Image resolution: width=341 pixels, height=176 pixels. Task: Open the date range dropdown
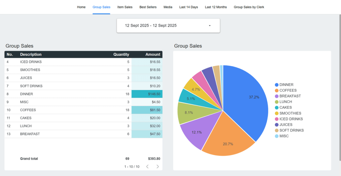click(168, 26)
